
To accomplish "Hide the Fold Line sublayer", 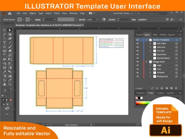I will [x=137, y=47].
